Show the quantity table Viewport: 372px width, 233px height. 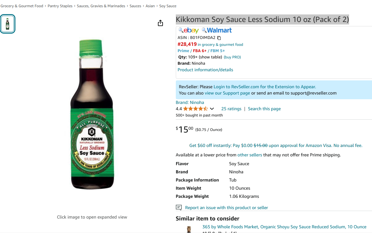(x=210, y=57)
